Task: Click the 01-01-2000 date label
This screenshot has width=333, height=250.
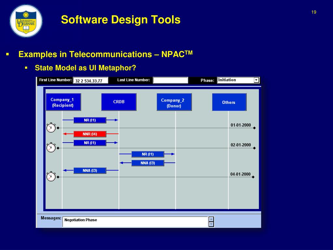Action: 241,125
